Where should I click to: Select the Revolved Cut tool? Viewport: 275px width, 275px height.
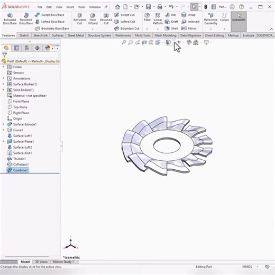pos(106,19)
